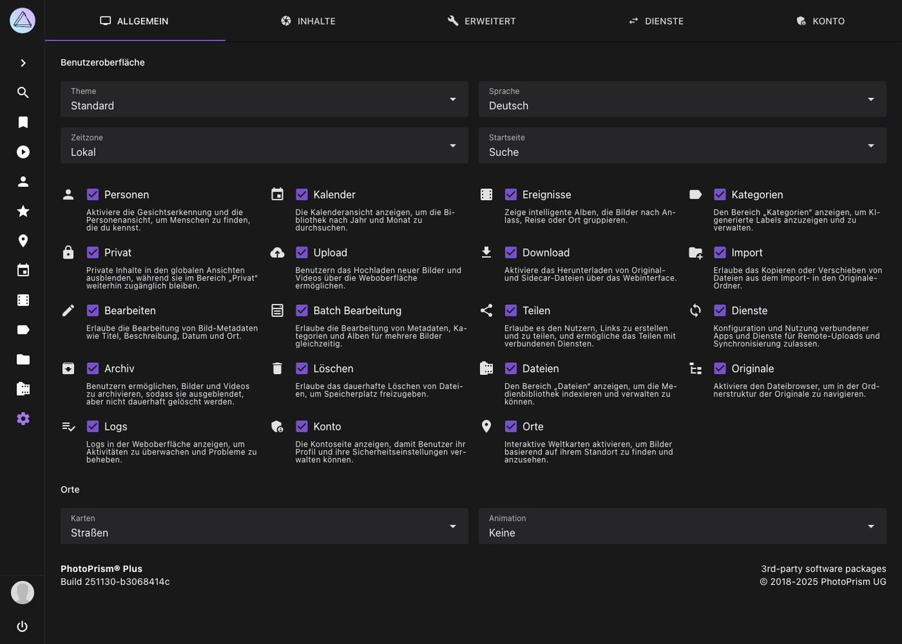Screen dimensions: 902x644
Task: Click the Labels tag icon in the sidebar
Action: (22, 329)
